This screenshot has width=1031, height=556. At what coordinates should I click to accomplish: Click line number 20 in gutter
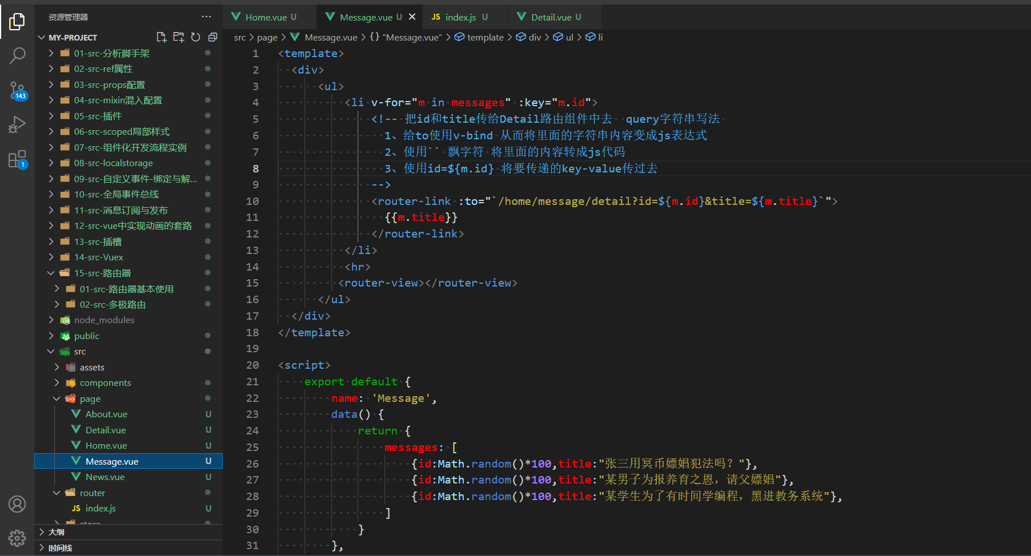pos(252,365)
